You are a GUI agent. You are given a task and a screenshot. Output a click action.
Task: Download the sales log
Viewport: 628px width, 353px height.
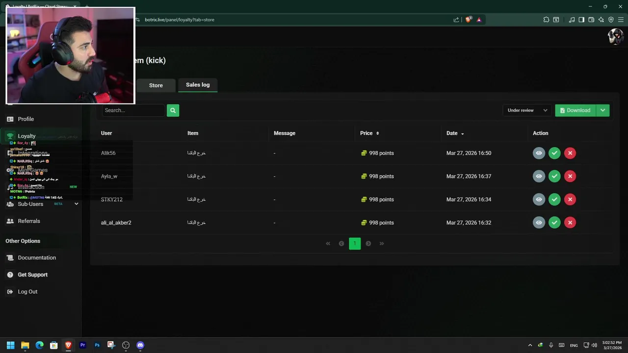point(576,110)
